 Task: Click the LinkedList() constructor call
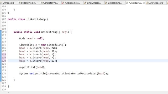coord(56,45)
